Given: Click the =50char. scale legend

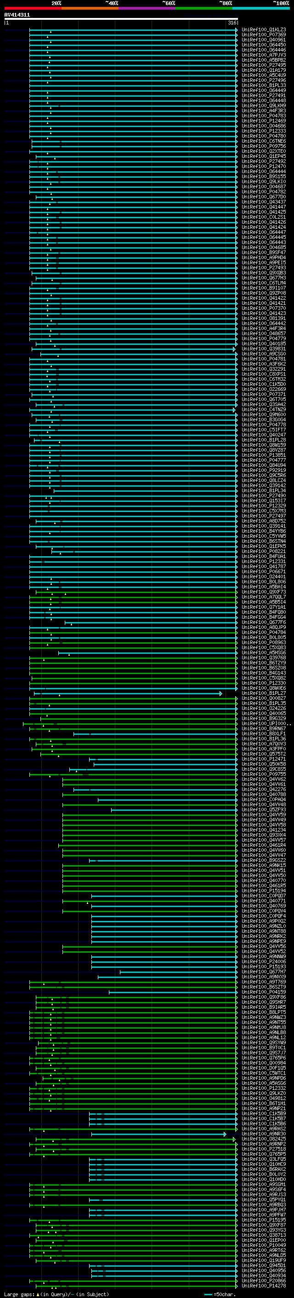Looking at the screenshot, I should tap(220, 1294).
